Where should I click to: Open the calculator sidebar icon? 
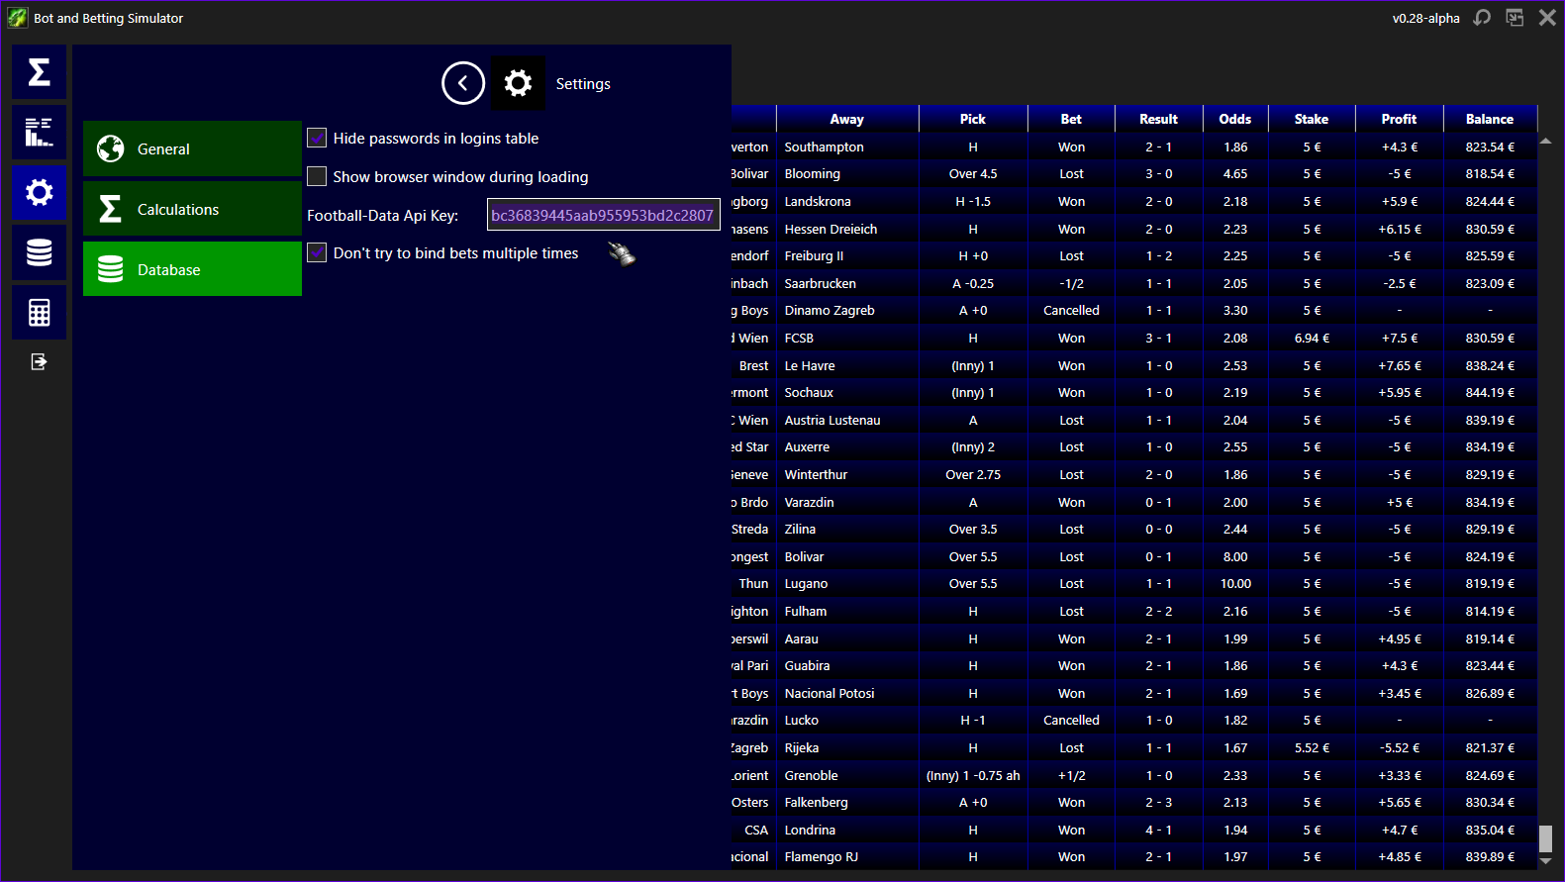39,313
